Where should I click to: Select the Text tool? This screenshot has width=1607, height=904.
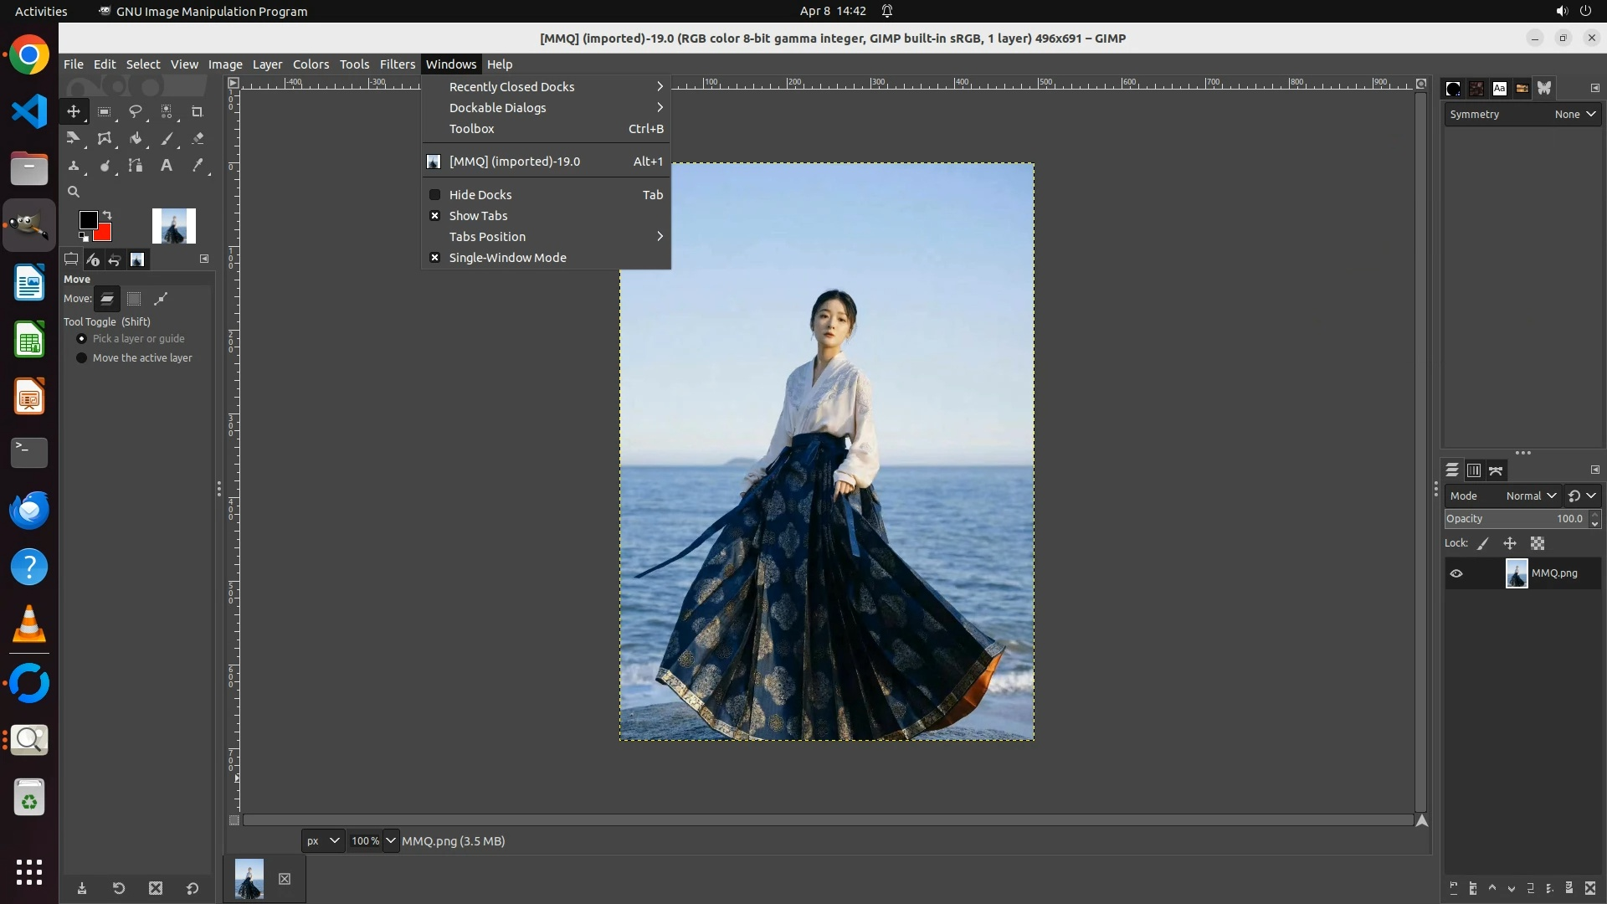coord(167,166)
